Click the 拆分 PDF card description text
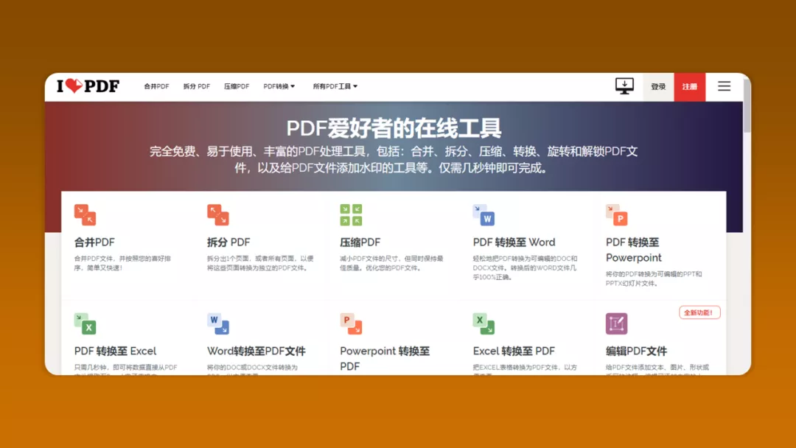796x448 pixels. tap(260, 263)
